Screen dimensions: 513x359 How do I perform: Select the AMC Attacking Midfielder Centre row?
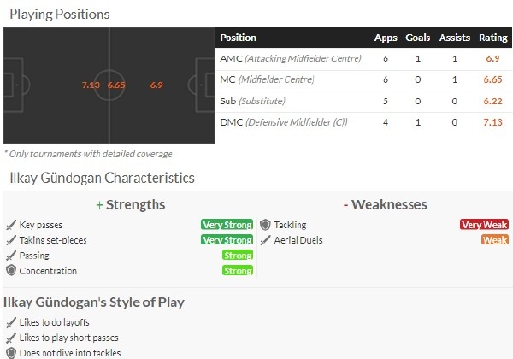291,59
